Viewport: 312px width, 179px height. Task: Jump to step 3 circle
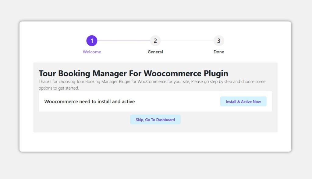pos(219,41)
